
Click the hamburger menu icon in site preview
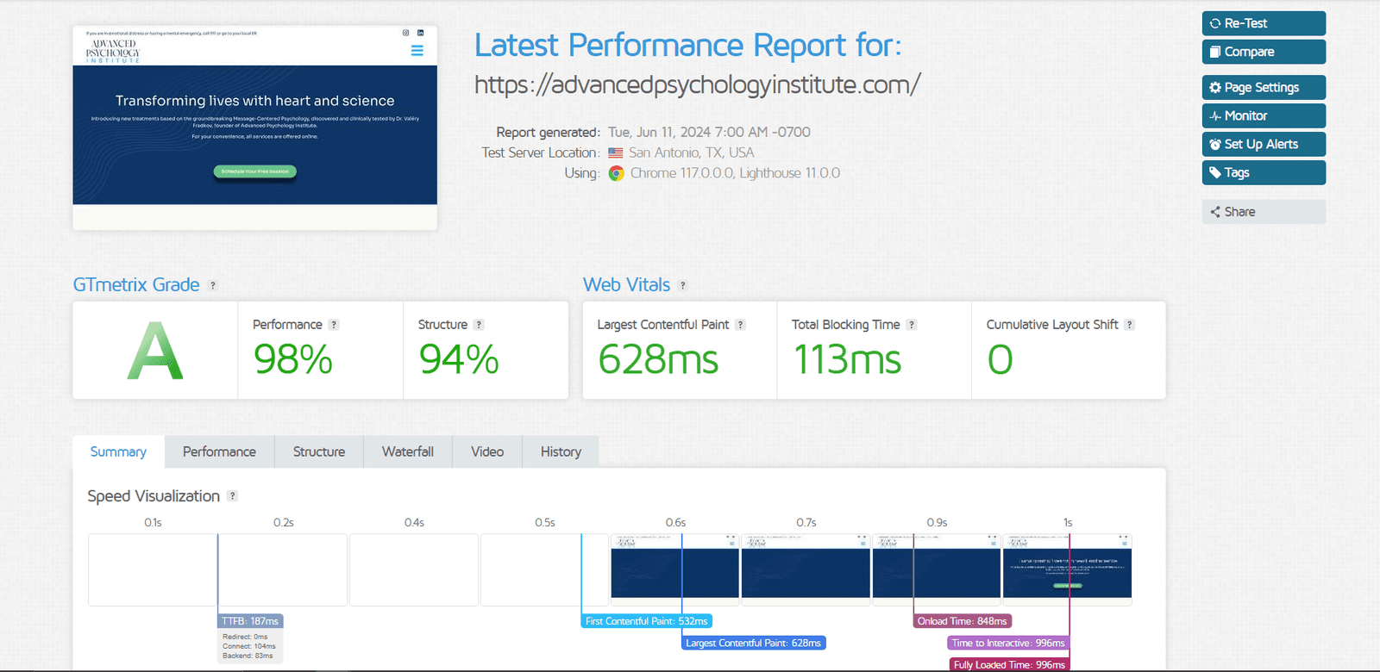pos(417,51)
